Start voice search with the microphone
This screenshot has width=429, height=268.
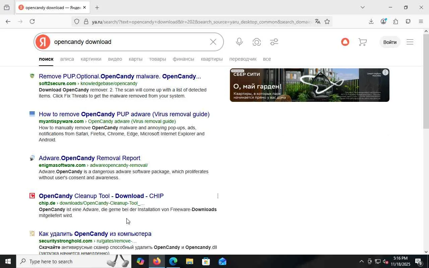(239, 42)
